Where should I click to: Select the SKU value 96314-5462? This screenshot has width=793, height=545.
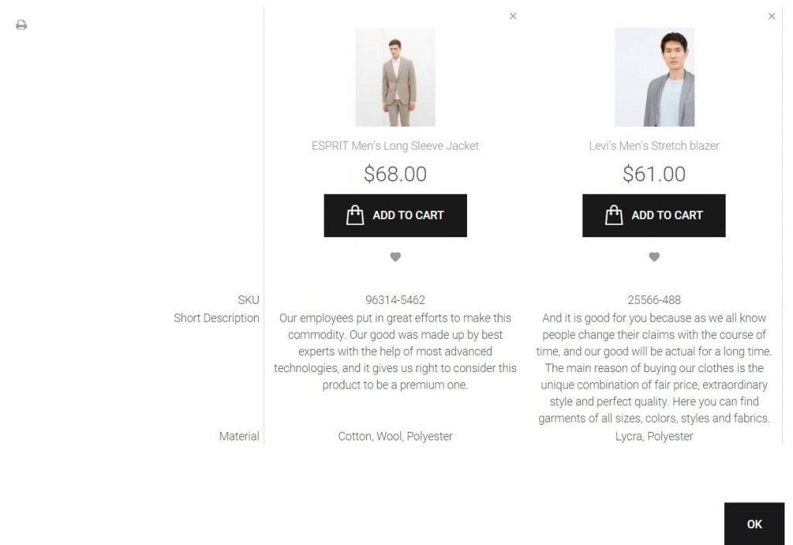395,300
